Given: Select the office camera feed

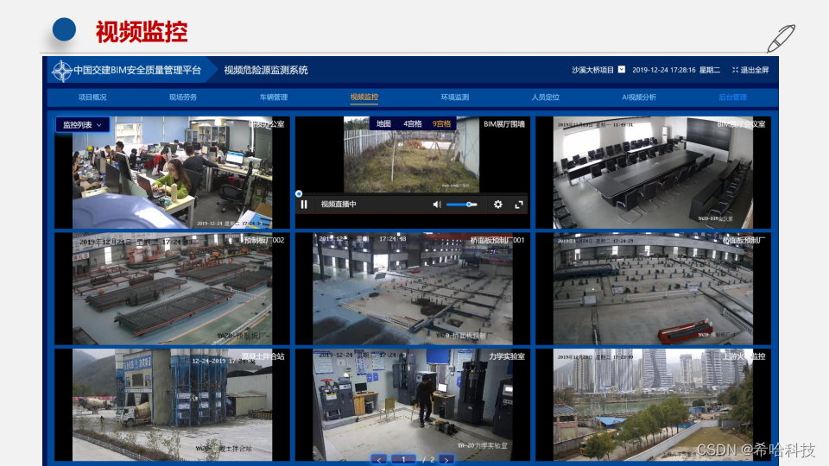Looking at the screenshot, I should coord(173,173).
